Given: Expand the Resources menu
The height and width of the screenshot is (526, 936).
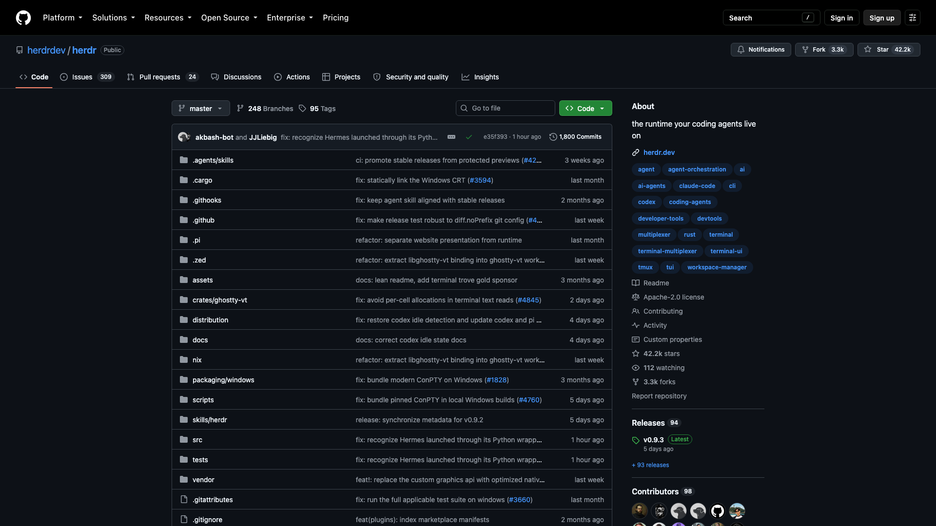Looking at the screenshot, I should point(168,18).
